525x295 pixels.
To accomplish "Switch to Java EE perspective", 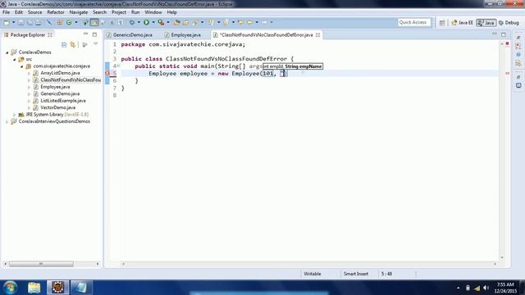I will (x=462, y=23).
